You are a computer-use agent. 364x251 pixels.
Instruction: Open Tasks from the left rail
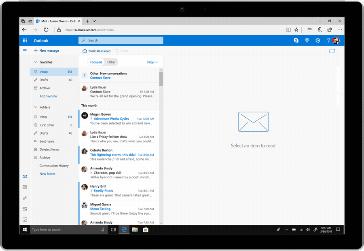25,219
